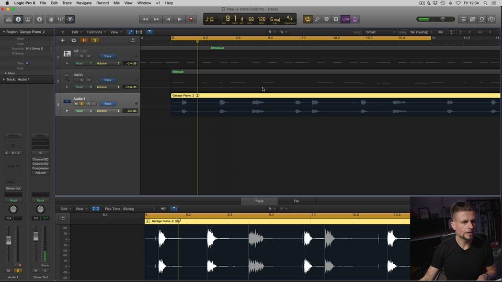502x282 pixels.
Task: Open the List Editors button
Action: pos(463,19)
